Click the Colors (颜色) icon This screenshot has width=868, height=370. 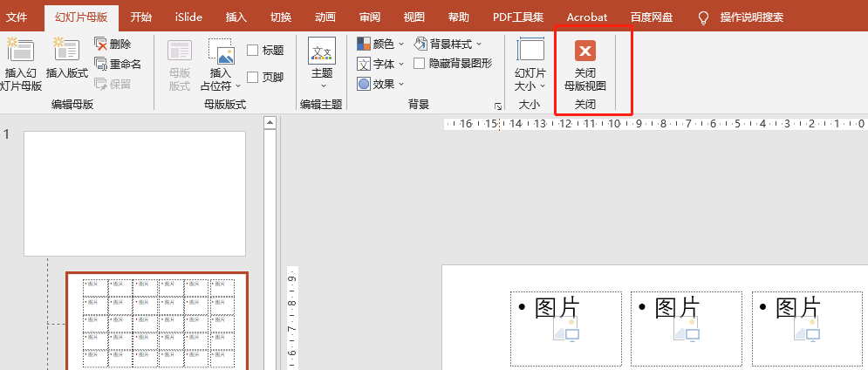pos(364,44)
